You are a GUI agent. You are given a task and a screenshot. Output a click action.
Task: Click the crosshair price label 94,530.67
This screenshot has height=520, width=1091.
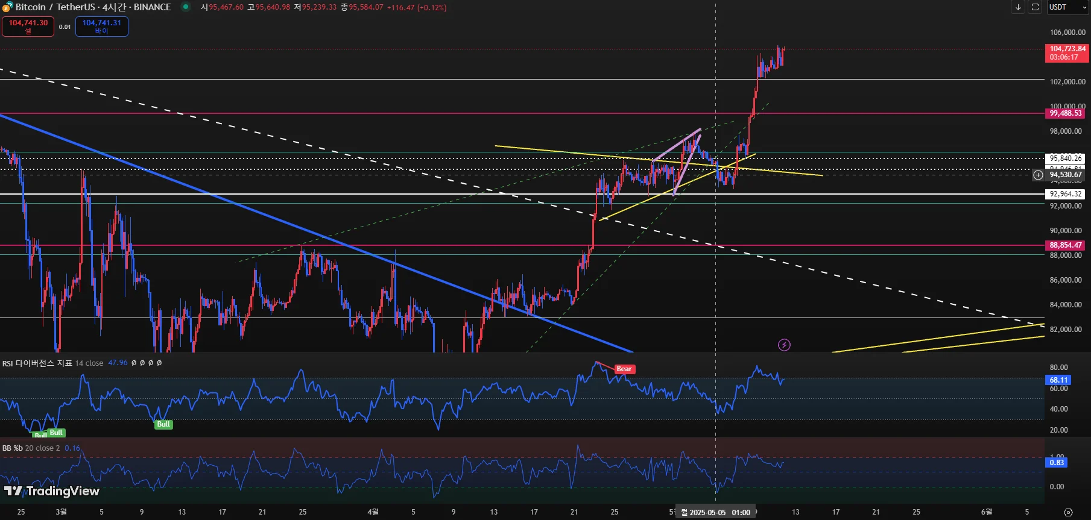tap(1065, 175)
